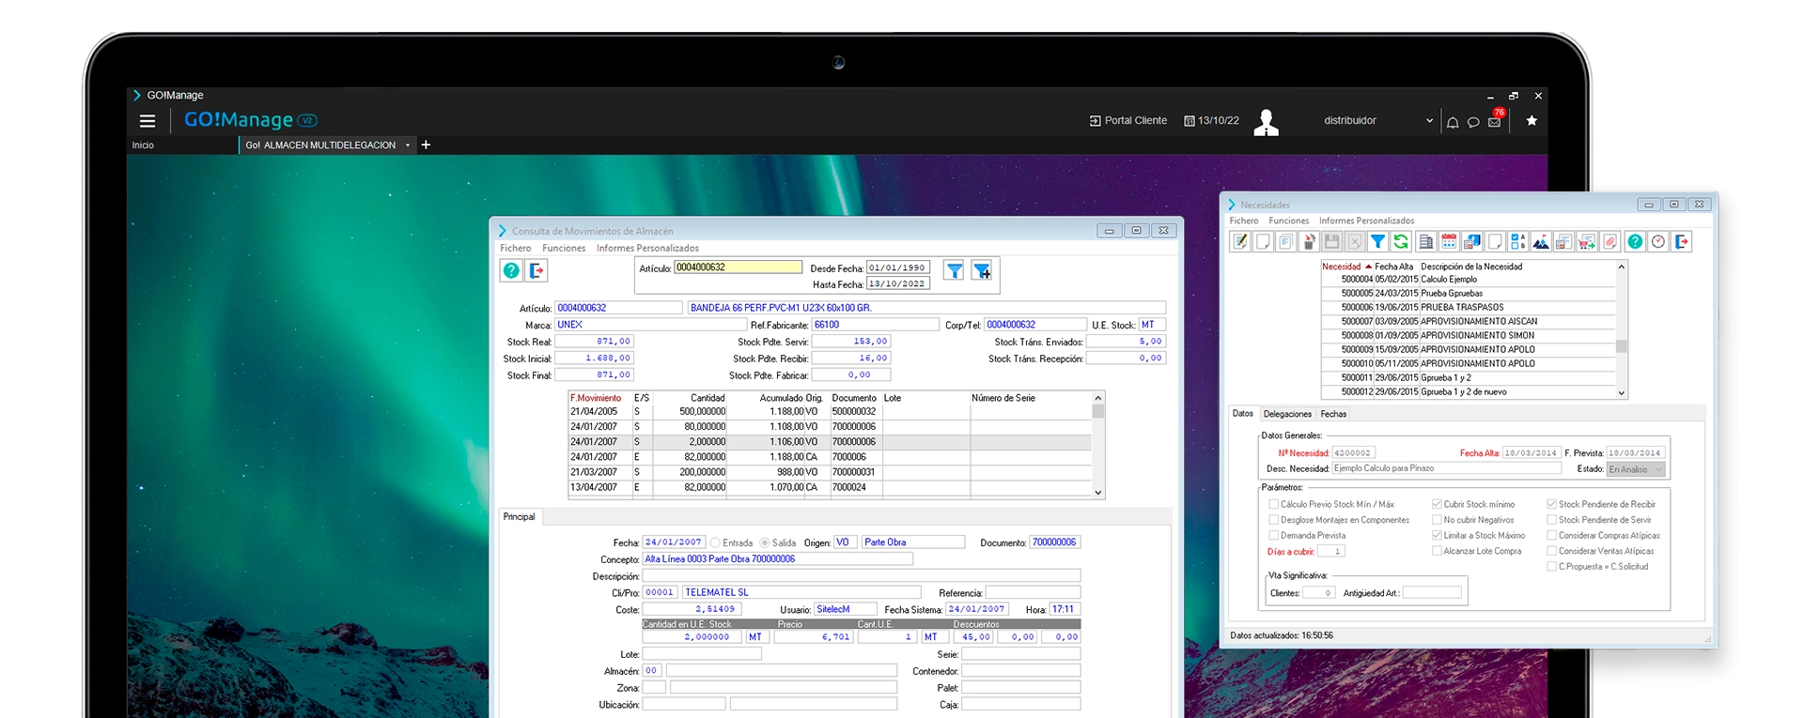Toggle Cálculo Previo Stock Mín / Máx checkbox
The image size is (1804, 718).
pos(1274,504)
